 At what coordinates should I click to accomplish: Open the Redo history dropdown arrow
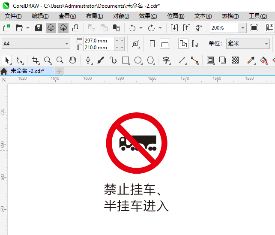coord(160,28)
